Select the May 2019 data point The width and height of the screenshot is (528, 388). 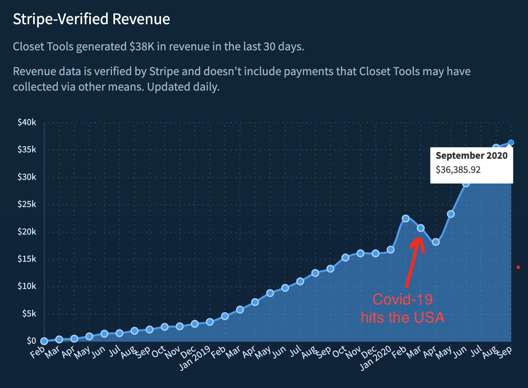point(270,293)
